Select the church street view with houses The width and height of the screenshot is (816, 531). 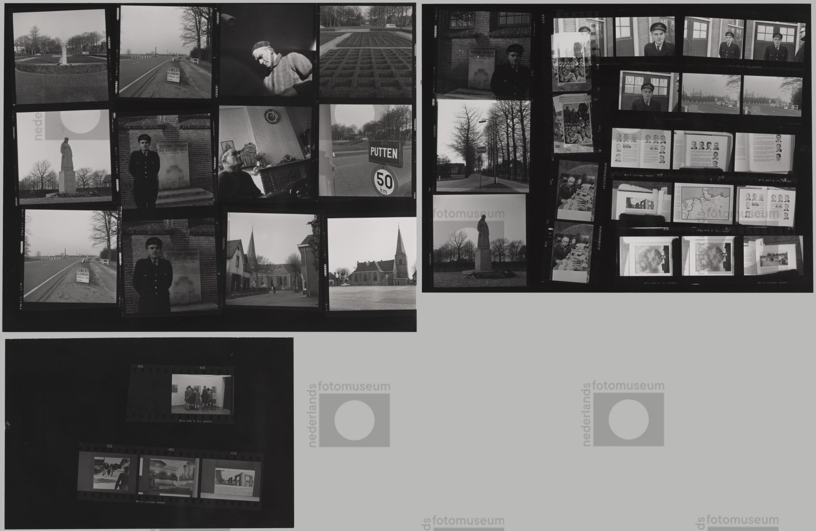pos(273,259)
